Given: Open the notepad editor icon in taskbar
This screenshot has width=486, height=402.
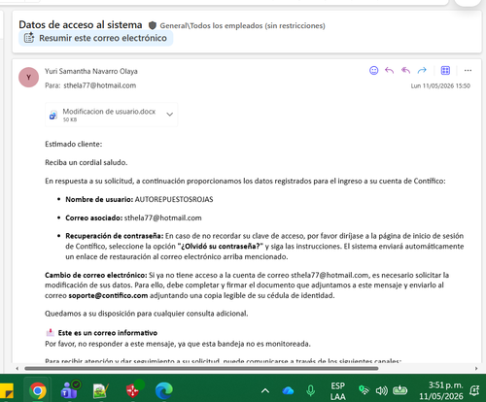Looking at the screenshot, I should [100, 390].
